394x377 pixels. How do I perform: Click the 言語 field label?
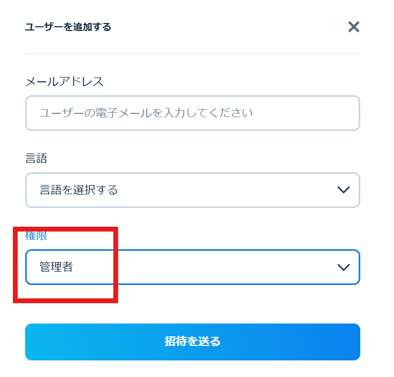tap(36, 158)
